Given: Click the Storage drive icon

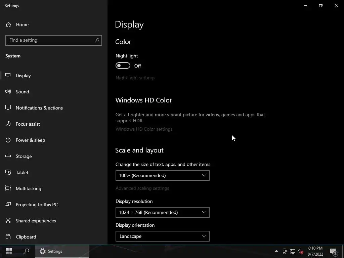Looking at the screenshot, I should pos(8,156).
